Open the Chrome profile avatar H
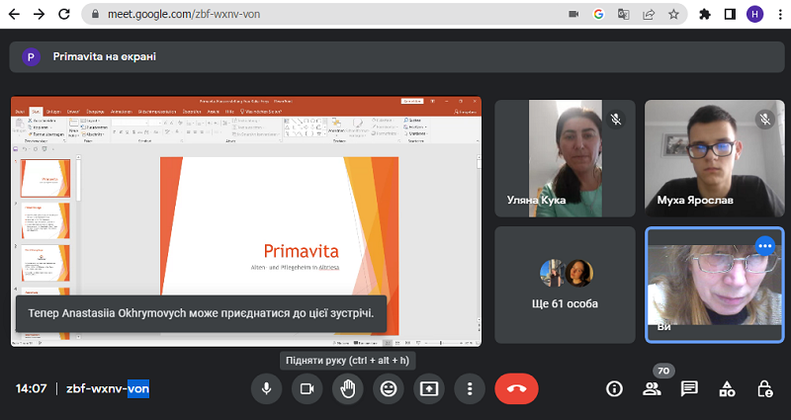 click(754, 14)
